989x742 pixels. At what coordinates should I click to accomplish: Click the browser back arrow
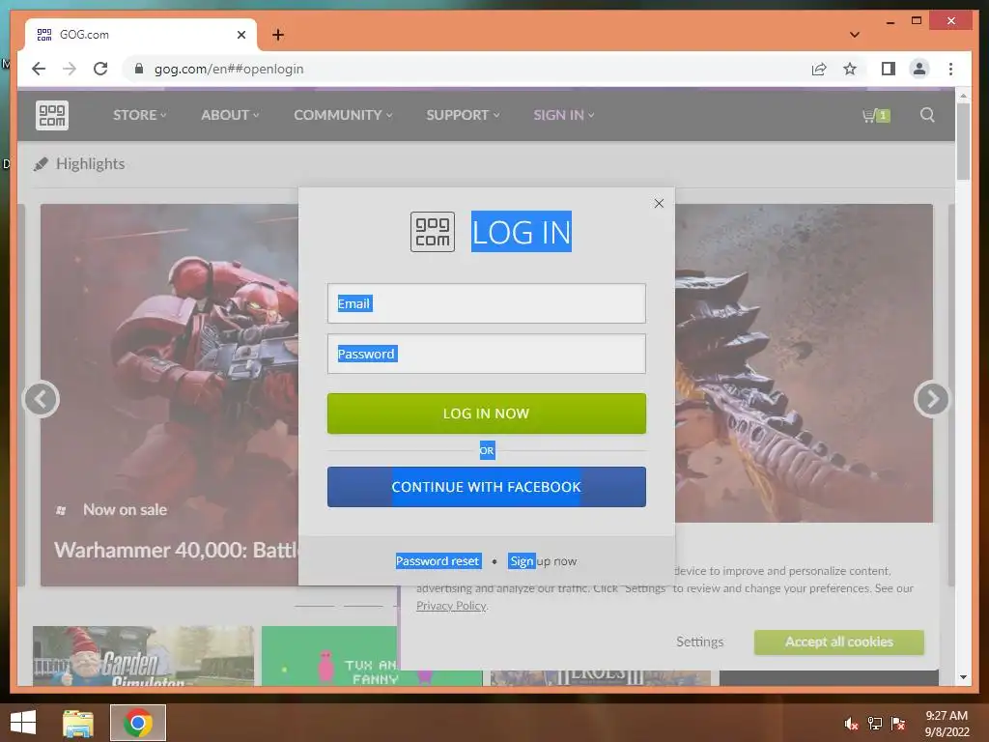click(39, 69)
